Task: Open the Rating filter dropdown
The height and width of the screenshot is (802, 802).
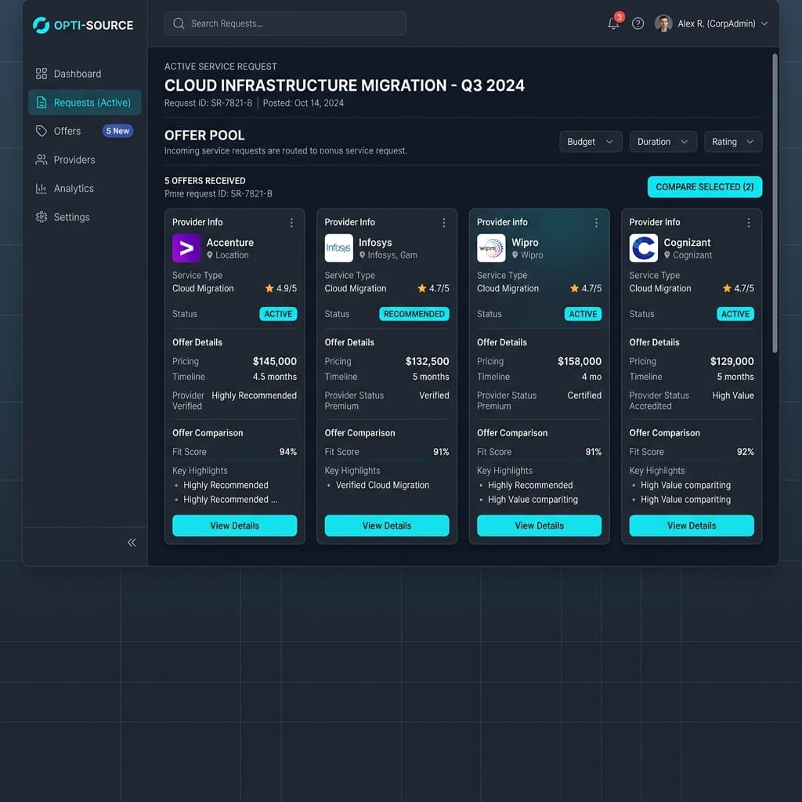Action: click(733, 142)
